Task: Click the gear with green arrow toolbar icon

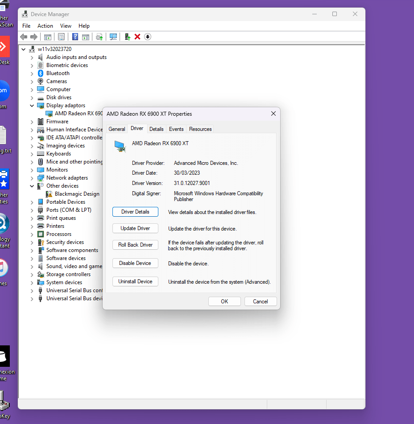Action: tap(99, 37)
